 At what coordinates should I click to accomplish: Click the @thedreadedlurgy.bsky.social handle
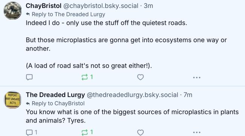click(132, 95)
